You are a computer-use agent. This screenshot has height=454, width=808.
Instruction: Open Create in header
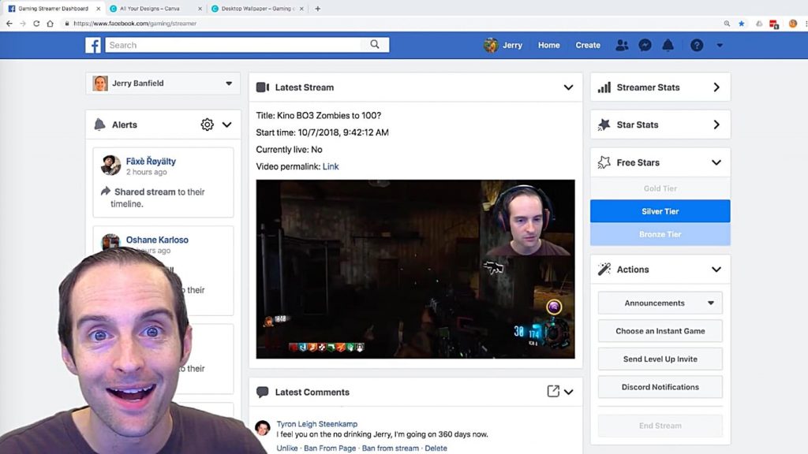tap(588, 45)
